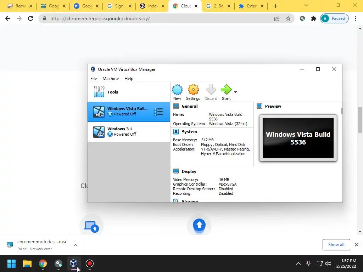The image size is (363, 272).
Task: Click the General section icon
Action: click(x=176, y=106)
